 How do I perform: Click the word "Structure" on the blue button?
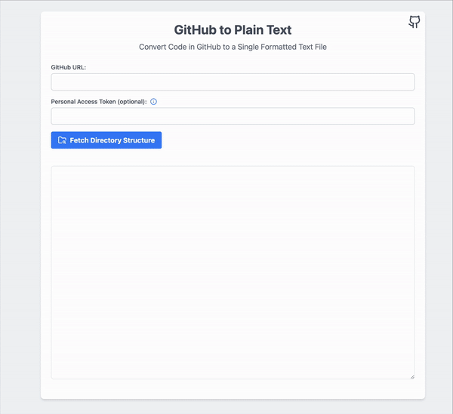click(139, 140)
